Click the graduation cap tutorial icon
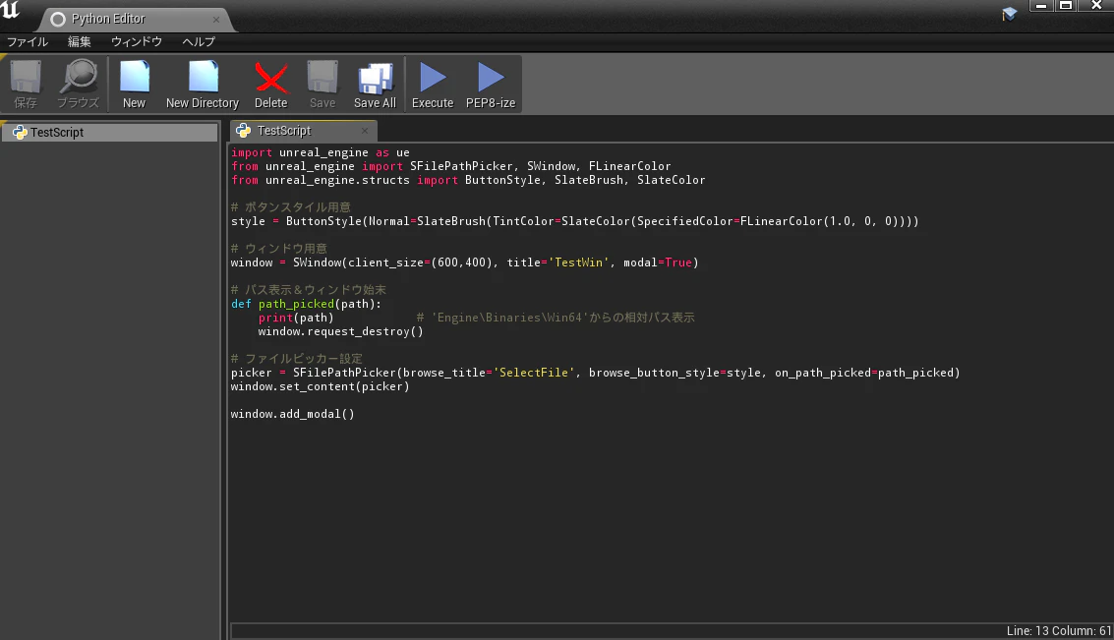The height and width of the screenshot is (640, 1114). point(1009,14)
